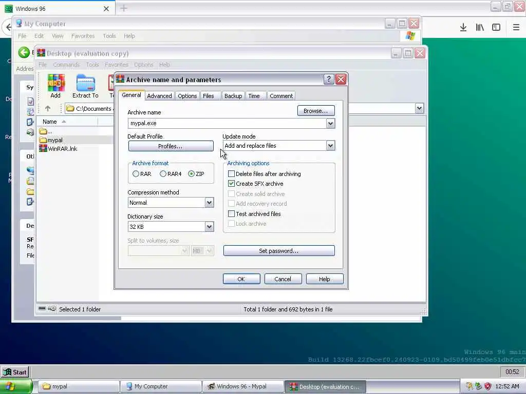Click the Browse... button
The height and width of the screenshot is (394, 526).
[x=316, y=111]
